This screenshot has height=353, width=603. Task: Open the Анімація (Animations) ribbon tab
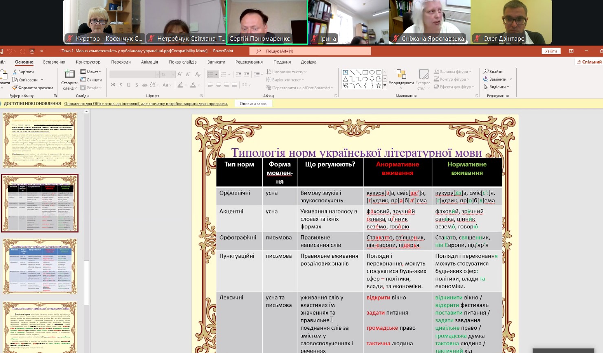click(x=150, y=62)
